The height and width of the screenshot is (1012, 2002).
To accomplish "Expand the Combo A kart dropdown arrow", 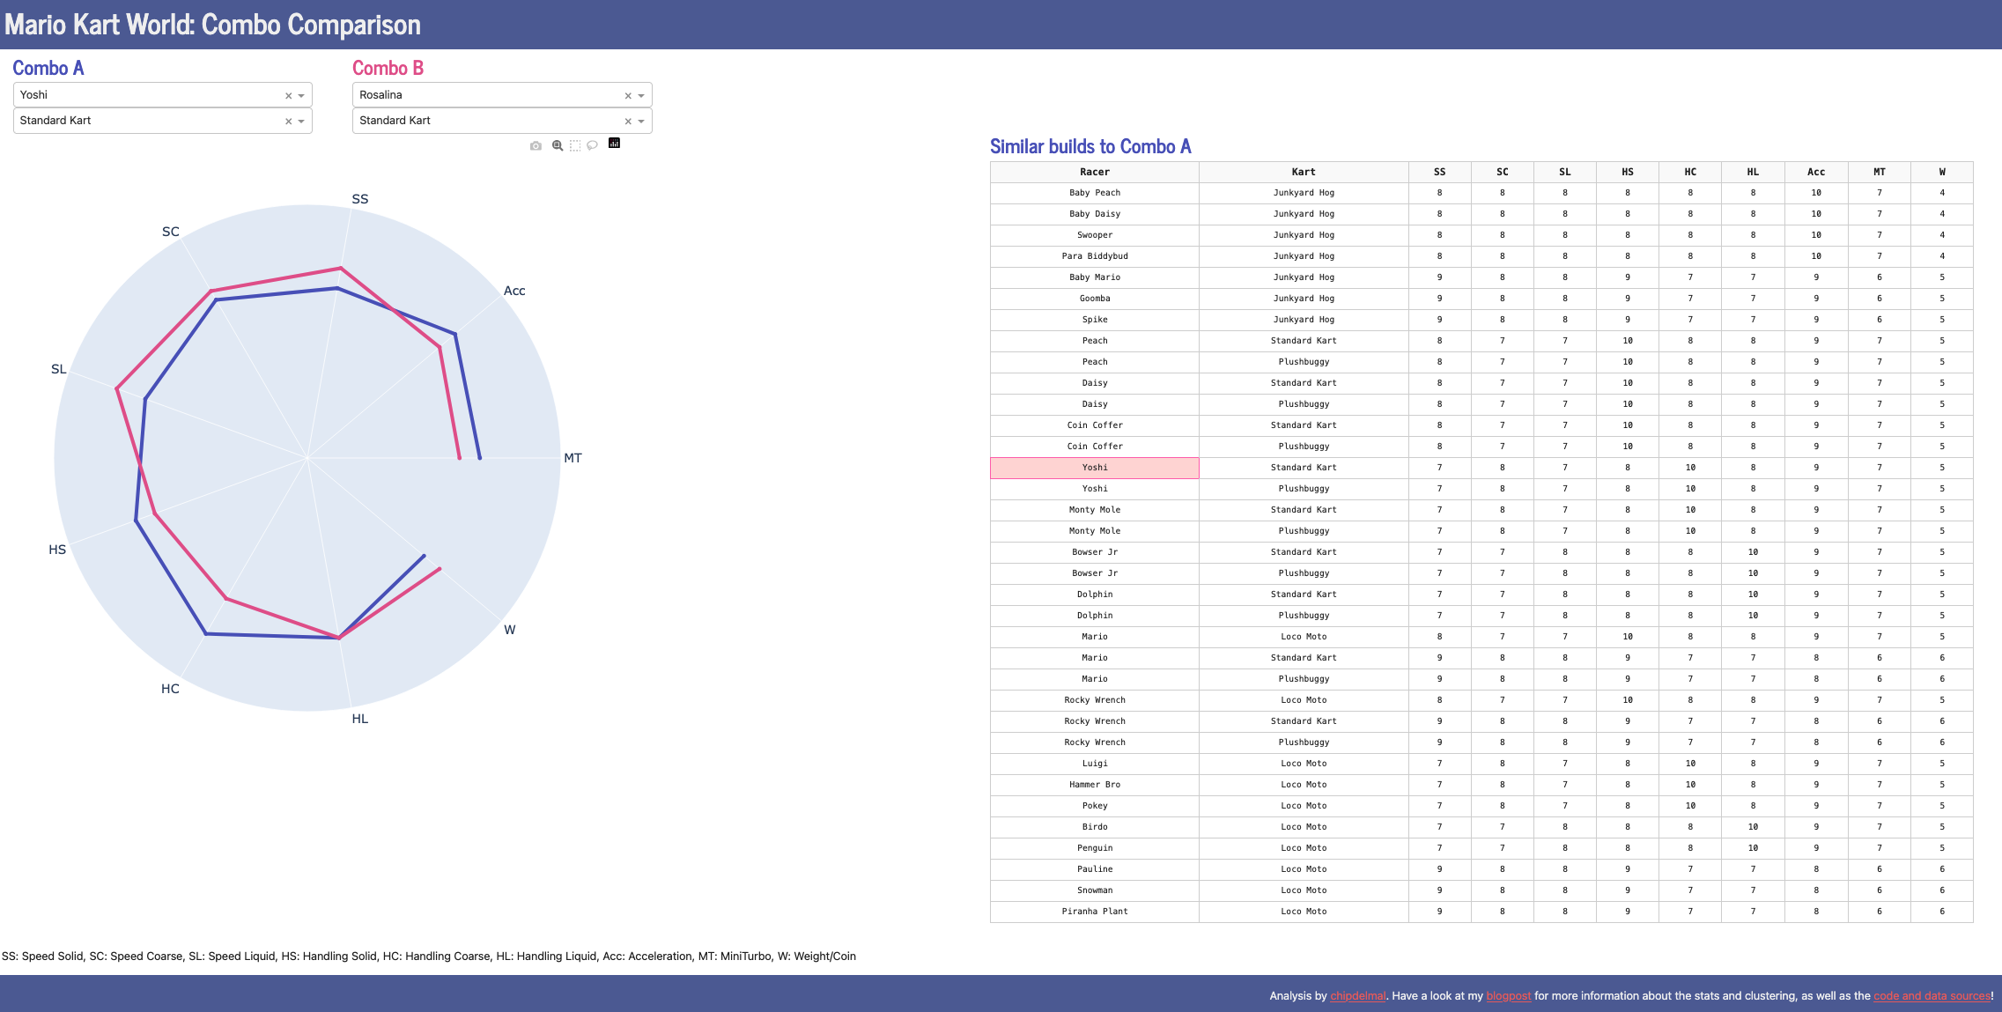I will (x=301, y=121).
